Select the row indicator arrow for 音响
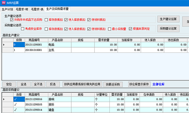189x113 pixels. 4,99
